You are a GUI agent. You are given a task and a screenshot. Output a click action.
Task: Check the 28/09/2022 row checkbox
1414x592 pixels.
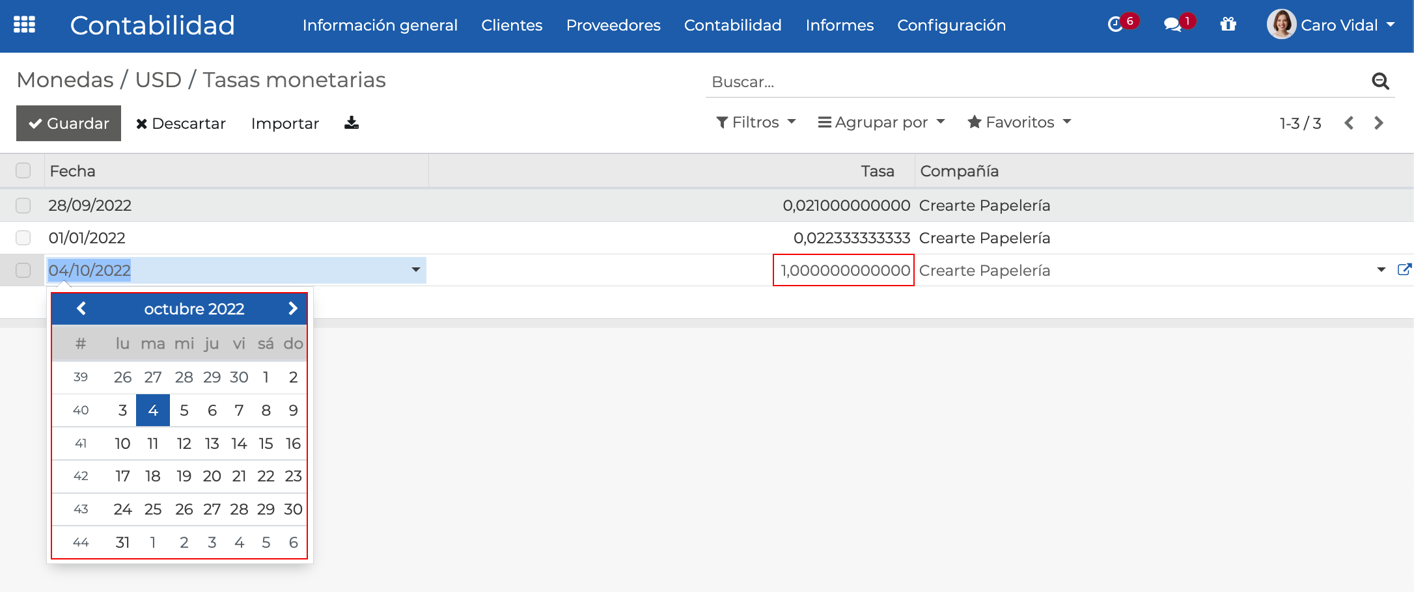tap(23, 206)
